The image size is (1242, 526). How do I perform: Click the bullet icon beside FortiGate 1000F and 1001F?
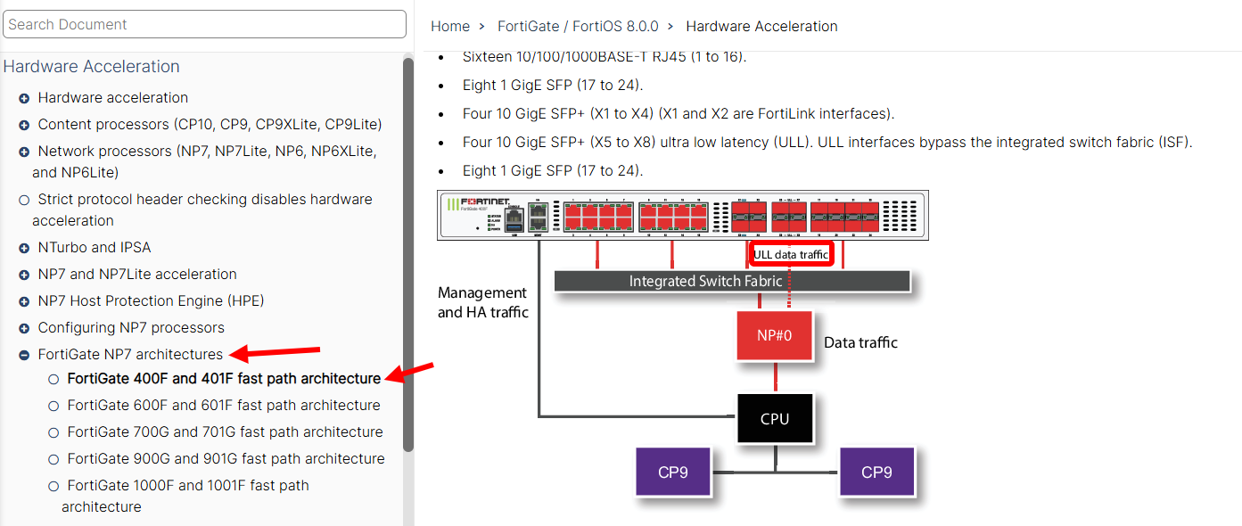tap(53, 486)
